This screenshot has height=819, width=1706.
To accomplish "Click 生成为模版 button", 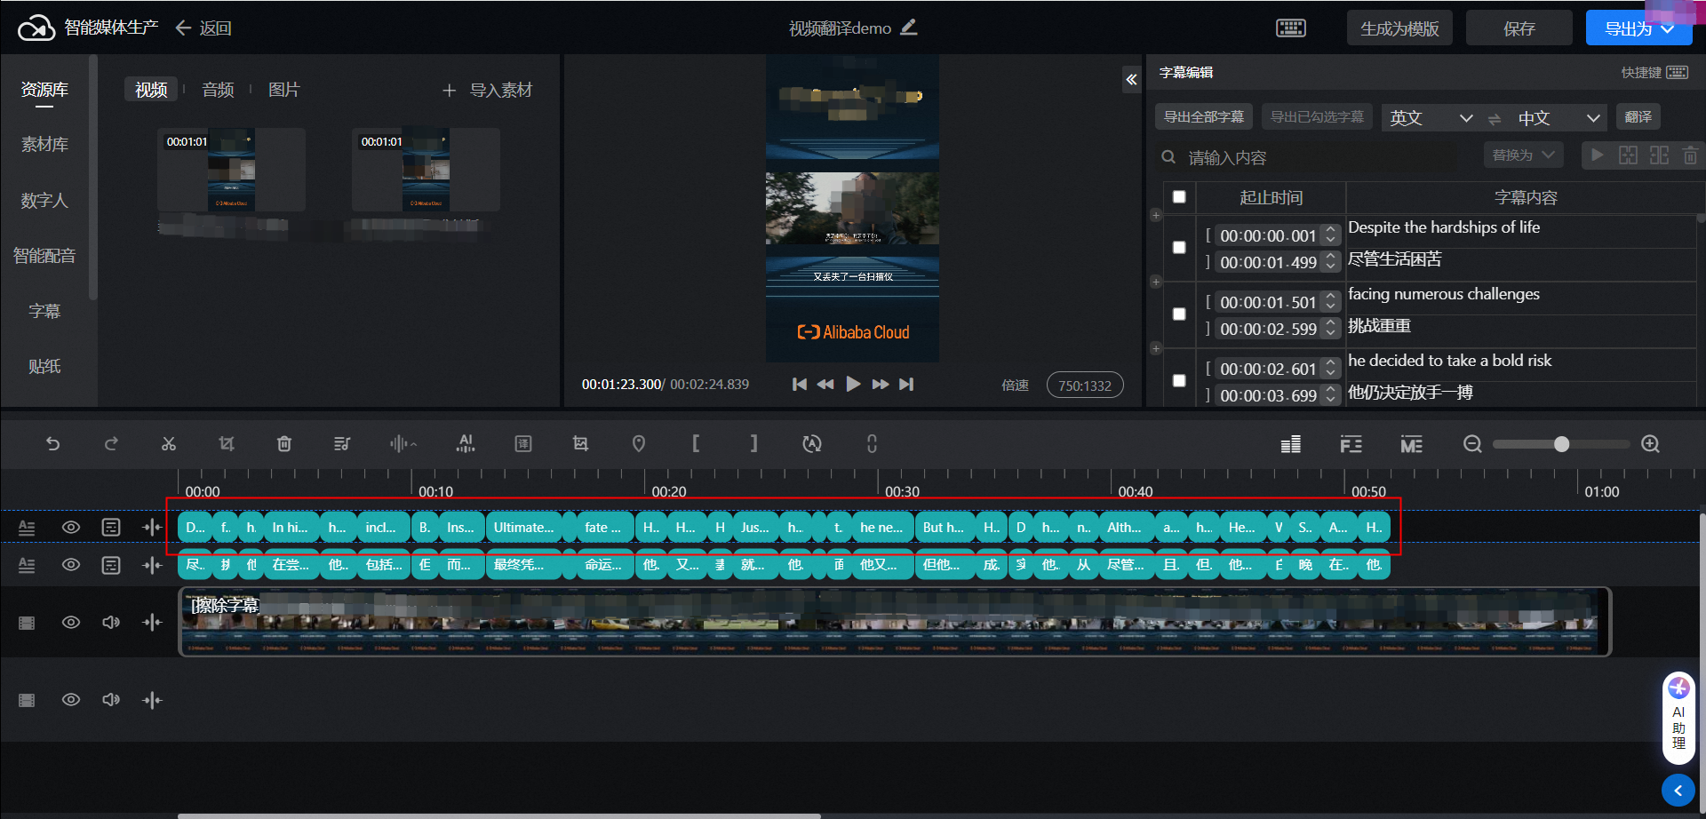I will pos(1399,28).
